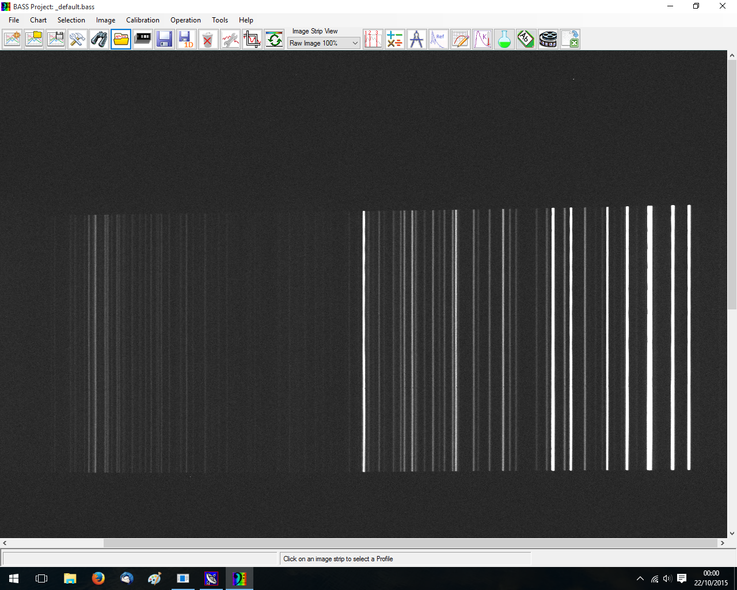Click the Save 1D profile icon
The width and height of the screenshot is (737, 590).
pyautogui.click(x=186, y=40)
